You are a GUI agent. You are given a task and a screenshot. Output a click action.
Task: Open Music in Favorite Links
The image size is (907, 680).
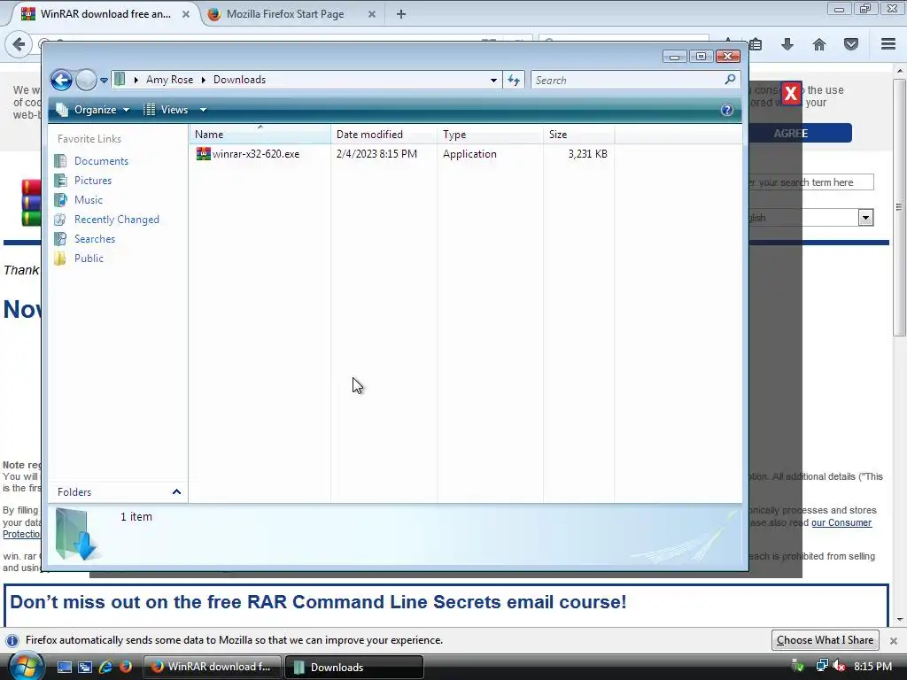(89, 200)
